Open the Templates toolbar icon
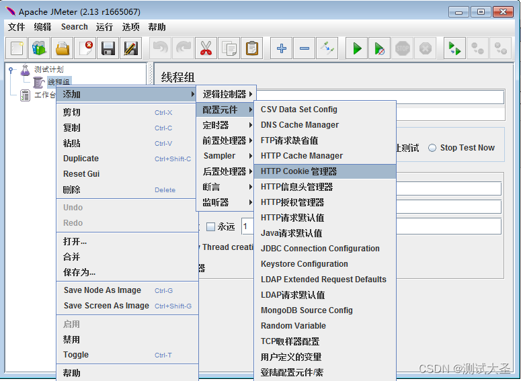The image size is (521, 381). point(40,48)
